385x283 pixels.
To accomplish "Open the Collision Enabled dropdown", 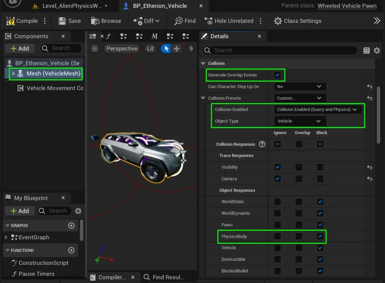I will (317, 109).
